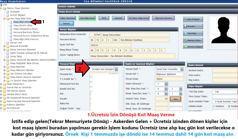238x139 pixels.
Task: Click the Naklen Gelen button
Action: 193,40
